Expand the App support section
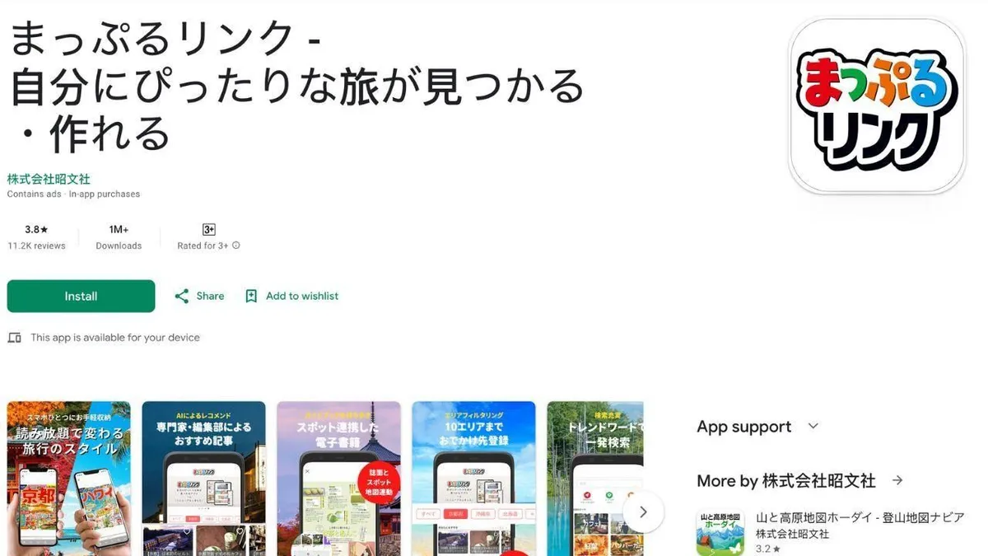 tap(813, 427)
